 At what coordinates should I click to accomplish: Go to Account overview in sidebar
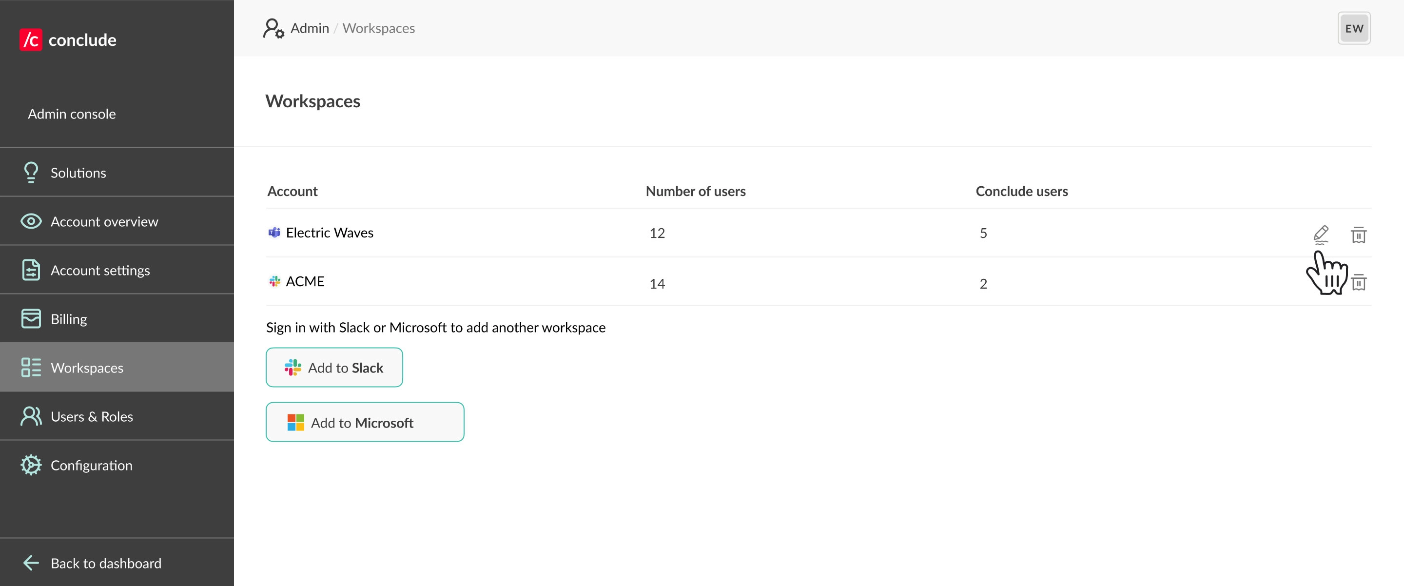tap(104, 221)
